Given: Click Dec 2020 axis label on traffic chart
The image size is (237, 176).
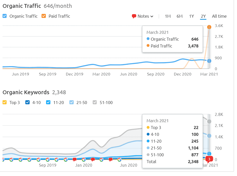Looking at the screenshot, I should pos(183,74).
